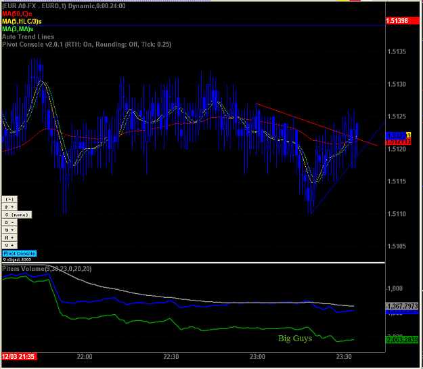The width and height of the screenshot is (423, 369).
Task: Click the 1.5125 price axis label
Action: (397, 116)
